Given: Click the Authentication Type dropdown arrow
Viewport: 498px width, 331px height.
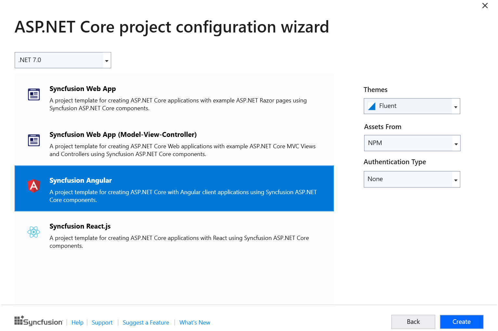Looking at the screenshot, I should (x=456, y=180).
